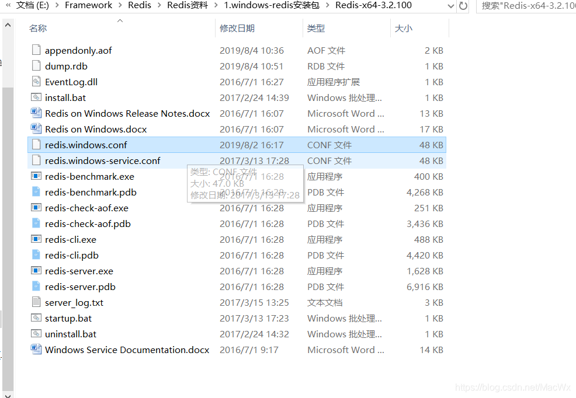Click Word icon of Windows Service Documentation.docx
Image resolution: width=576 pixels, height=398 pixels.
[x=36, y=350]
